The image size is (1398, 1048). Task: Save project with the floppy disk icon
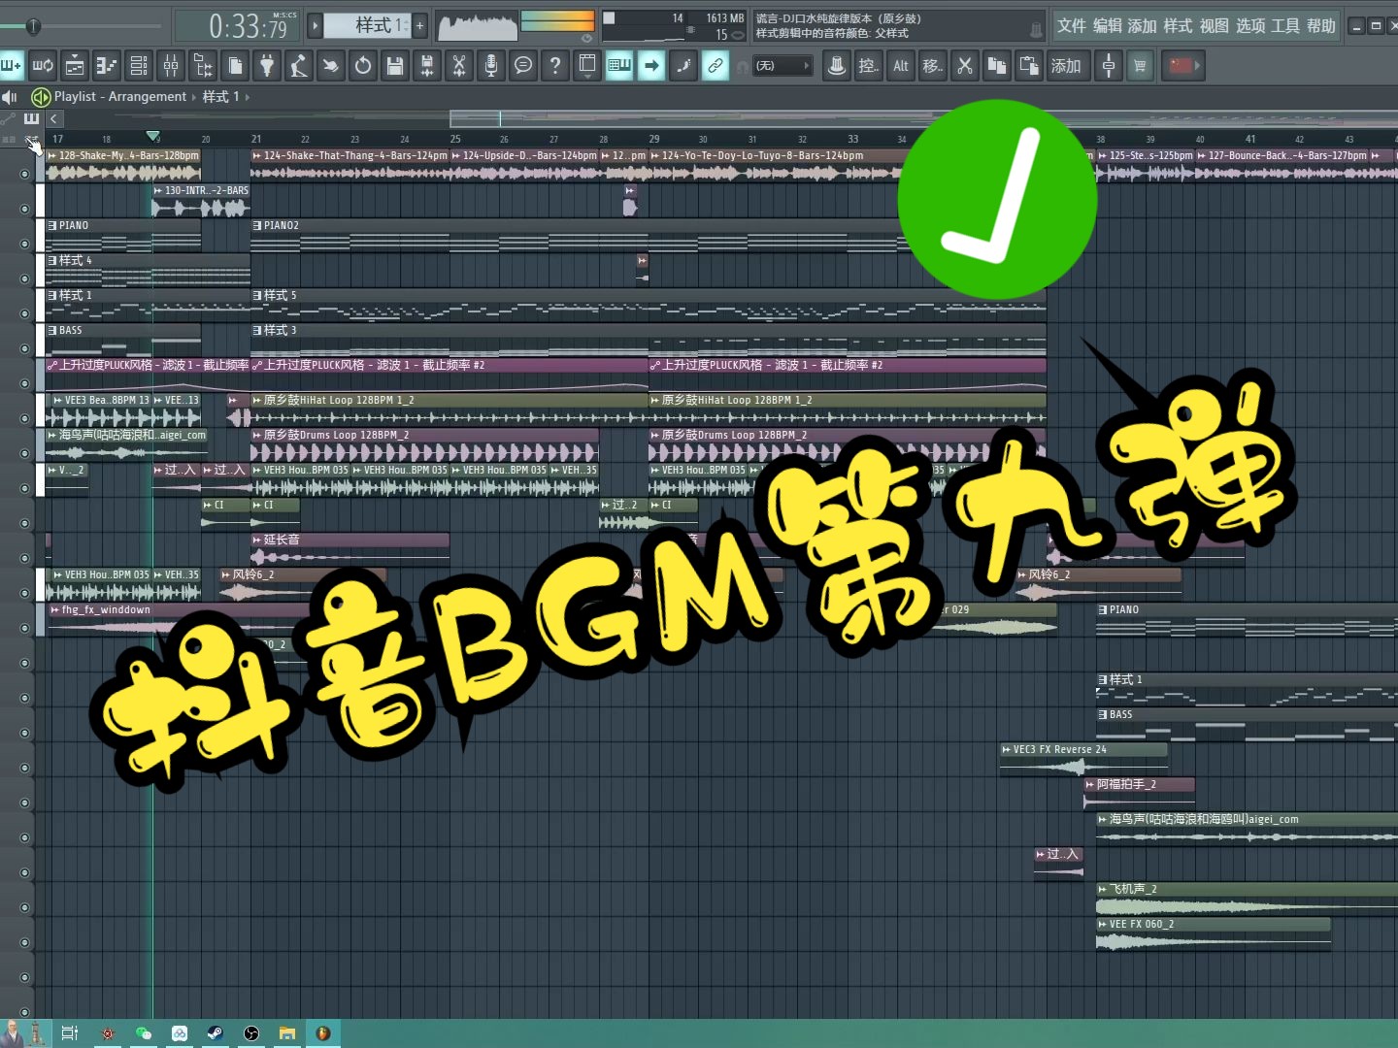coord(395,65)
